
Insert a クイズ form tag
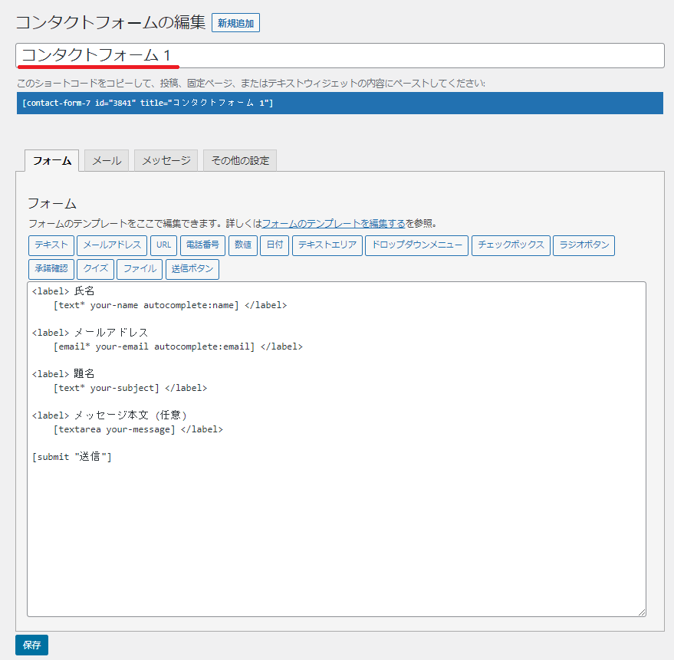point(95,269)
